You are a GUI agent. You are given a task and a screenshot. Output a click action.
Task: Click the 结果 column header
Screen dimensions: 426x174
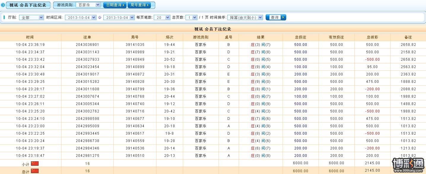(x=261, y=37)
